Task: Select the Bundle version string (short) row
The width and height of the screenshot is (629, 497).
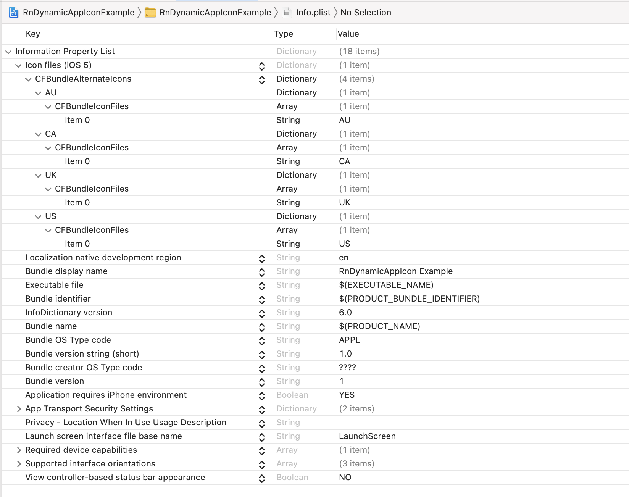Action: pos(315,354)
